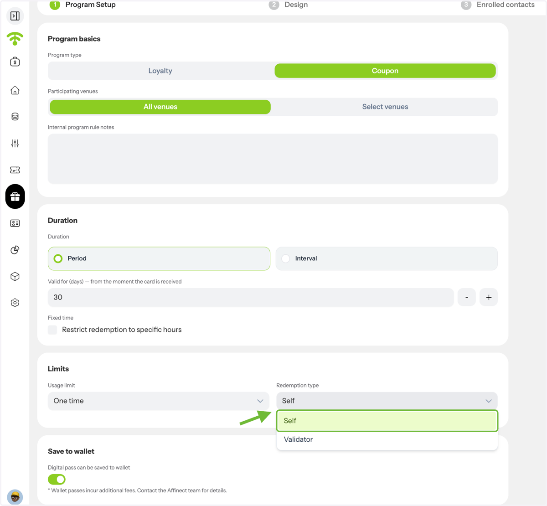Expand the sidebar with the panel toggle icon
The image size is (547, 506).
(x=15, y=16)
